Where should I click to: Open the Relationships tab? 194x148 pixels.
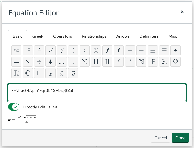[x=94, y=36]
